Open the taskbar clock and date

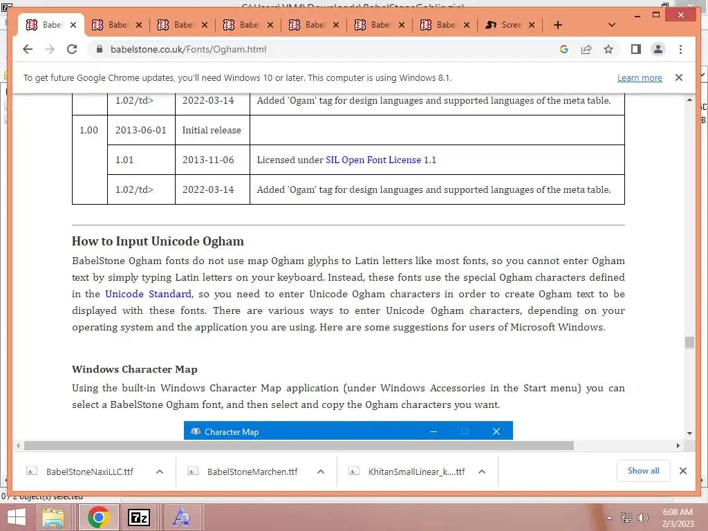[x=678, y=518]
